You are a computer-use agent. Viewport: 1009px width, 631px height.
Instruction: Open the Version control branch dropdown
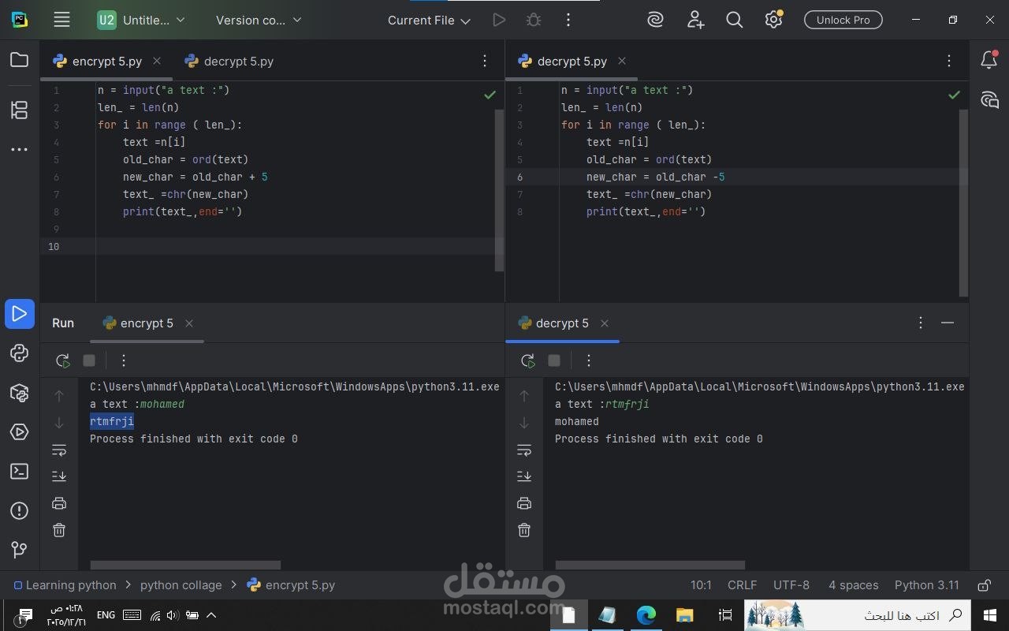tap(258, 20)
